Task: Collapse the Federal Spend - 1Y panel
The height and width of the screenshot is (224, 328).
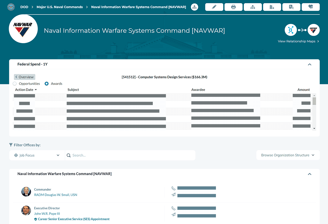Action: click(309, 64)
